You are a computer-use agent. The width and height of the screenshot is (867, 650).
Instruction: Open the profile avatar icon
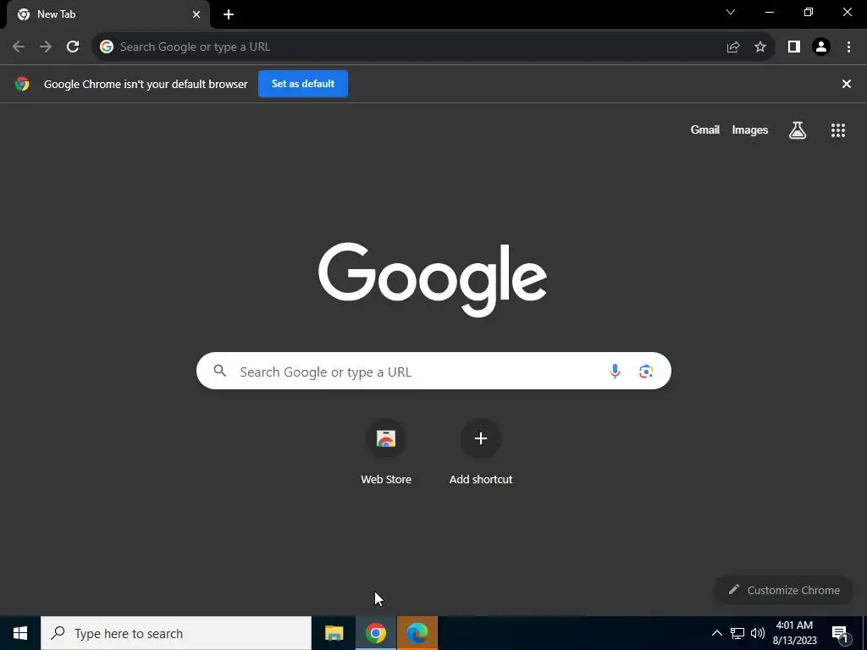tap(821, 47)
